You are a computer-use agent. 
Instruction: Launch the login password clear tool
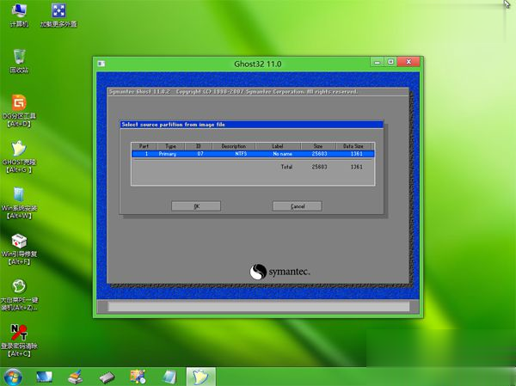point(19,334)
